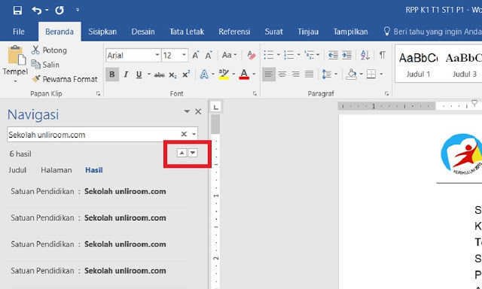Image resolution: width=482 pixels, height=289 pixels.
Task: Click the Increase Indent icon
Action: (346, 55)
